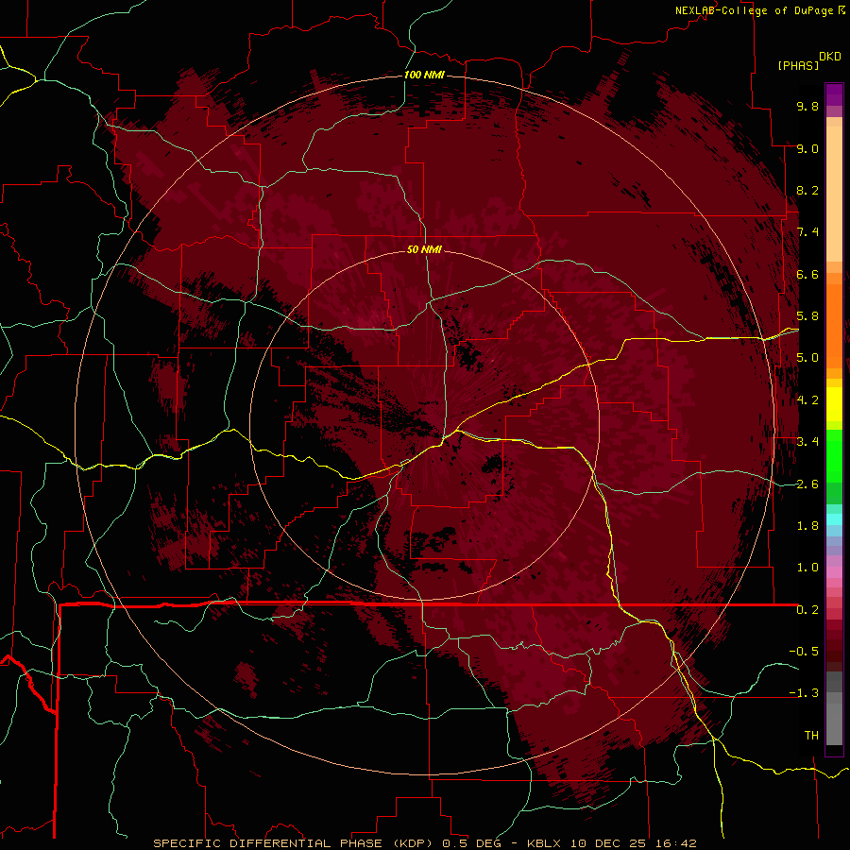Viewport: 850px width, 850px height.
Task: Click the orange segment of the color bar
Action: pos(834,325)
